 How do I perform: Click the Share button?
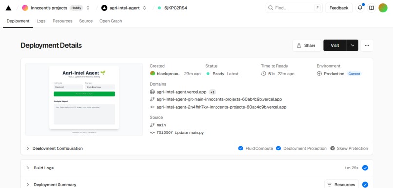pyautogui.click(x=307, y=45)
